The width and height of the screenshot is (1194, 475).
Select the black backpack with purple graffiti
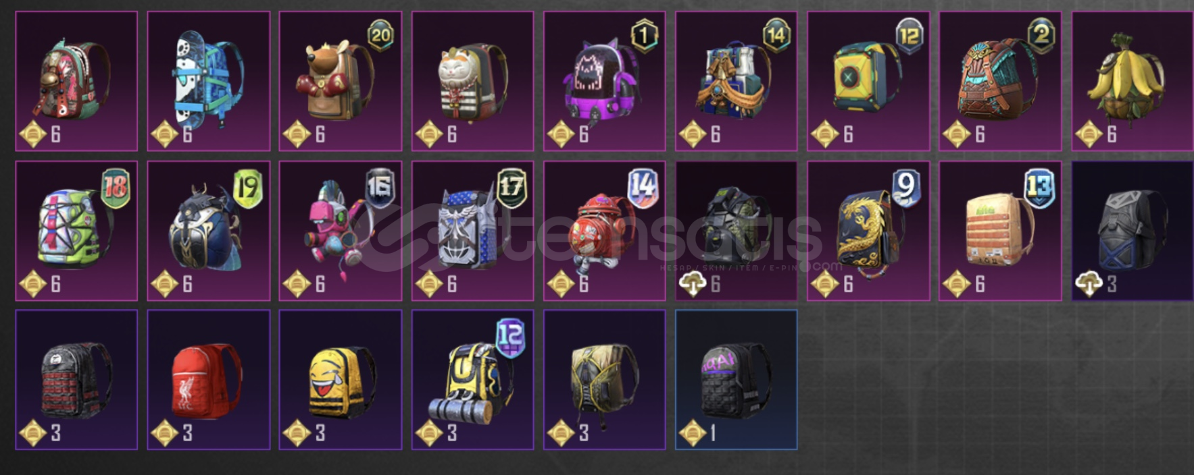coord(736,380)
